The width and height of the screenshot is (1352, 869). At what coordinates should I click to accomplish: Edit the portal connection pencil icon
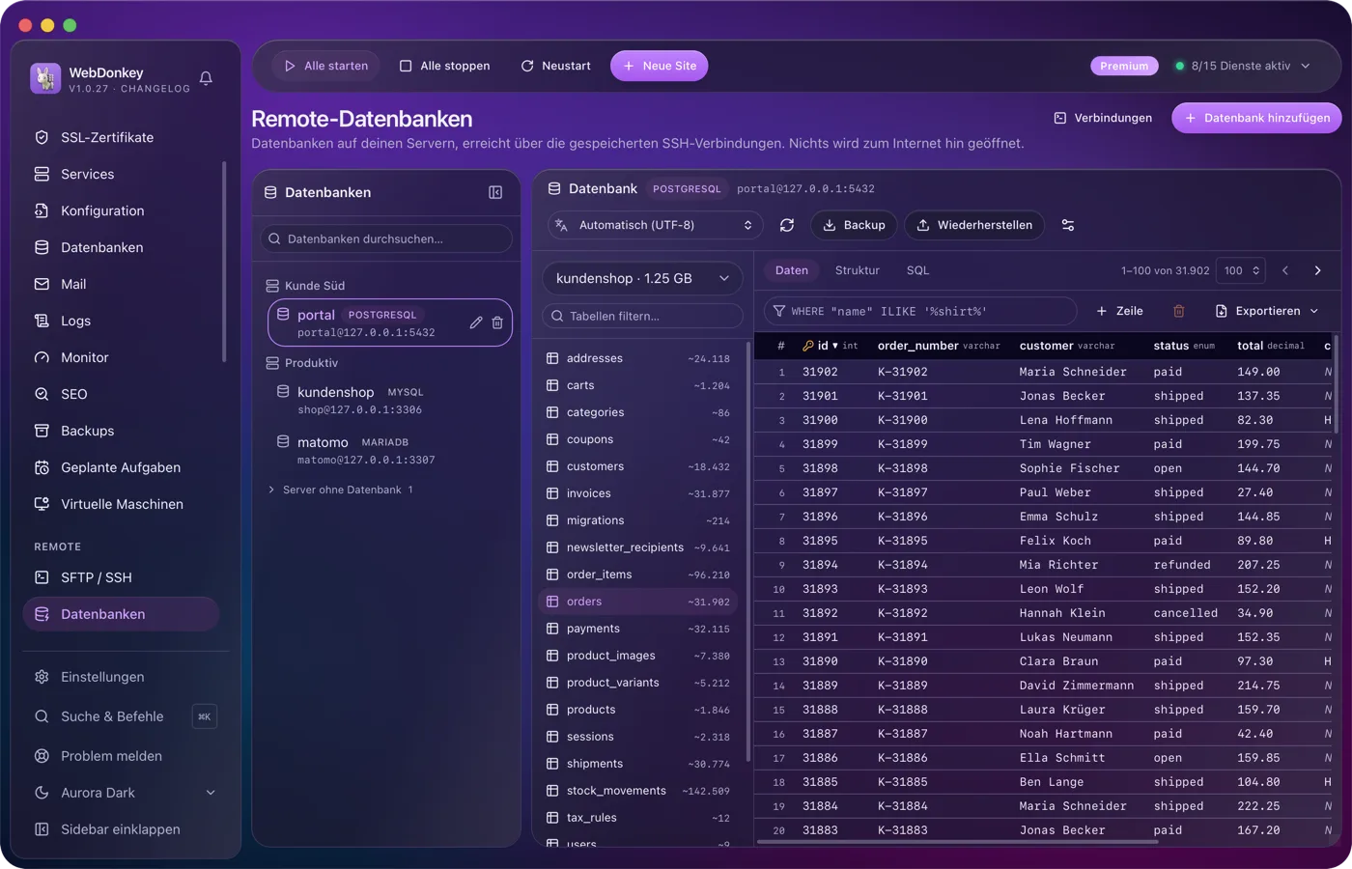[476, 322]
